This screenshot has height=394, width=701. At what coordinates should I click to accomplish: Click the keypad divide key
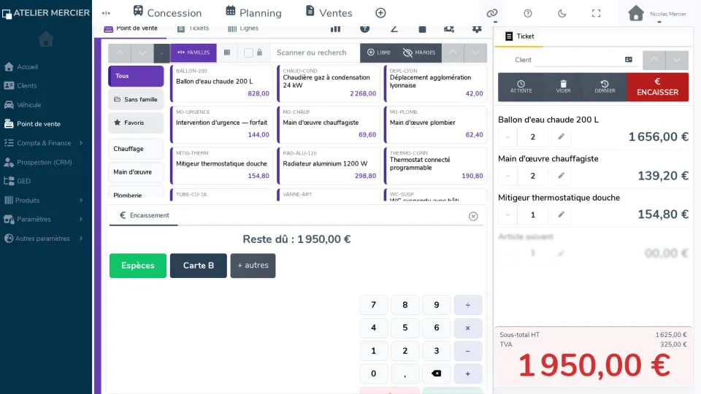click(467, 305)
